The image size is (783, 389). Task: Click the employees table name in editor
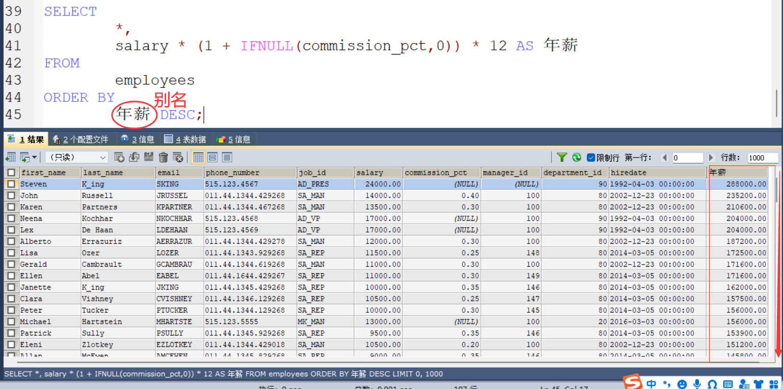tap(155, 80)
